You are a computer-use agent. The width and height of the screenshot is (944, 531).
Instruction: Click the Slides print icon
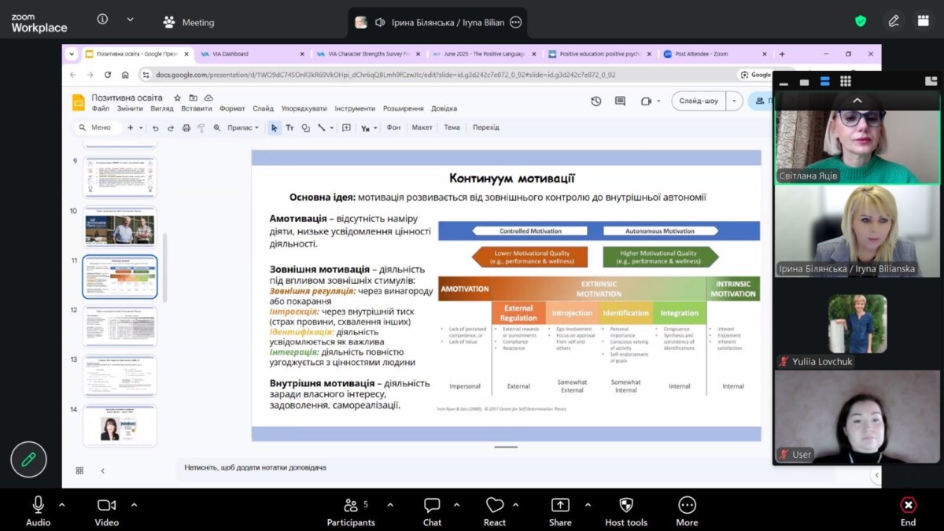click(x=186, y=127)
